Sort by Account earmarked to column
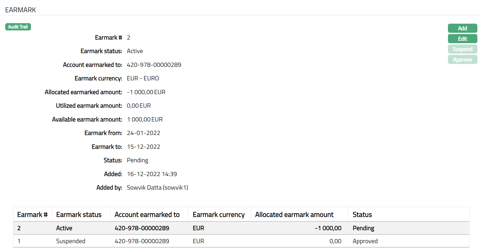 click(x=147, y=215)
